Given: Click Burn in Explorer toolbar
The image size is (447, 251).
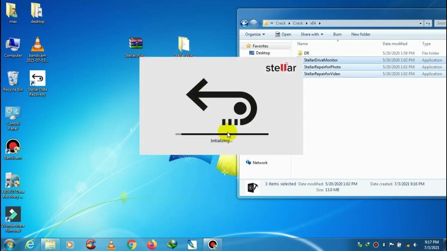Looking at the screenshot, I should click(x=337, y=34).
